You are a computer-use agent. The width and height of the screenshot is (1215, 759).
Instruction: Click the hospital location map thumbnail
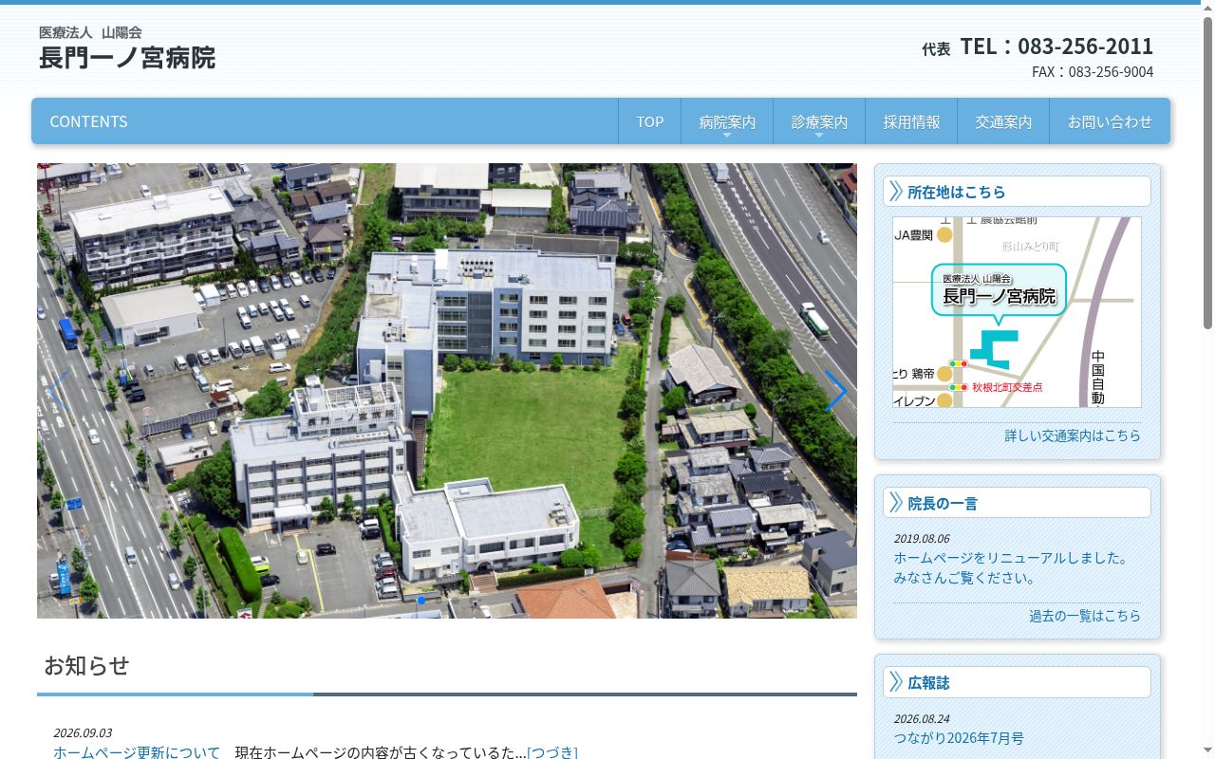(1017, 312)
